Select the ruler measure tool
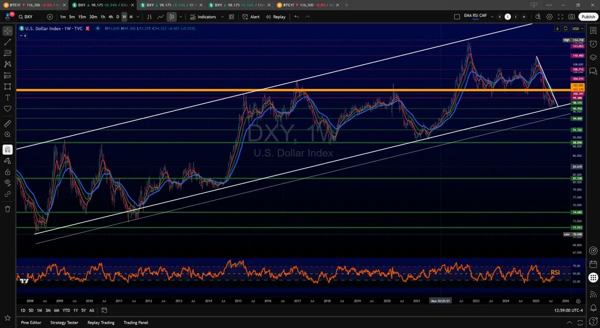 [x=7, y=123]
